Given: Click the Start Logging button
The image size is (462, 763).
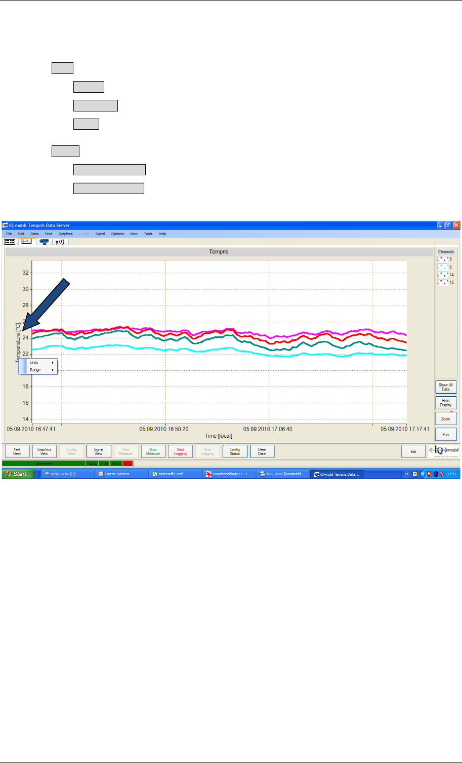Looking at the screenshot, I should pos(180,451).
